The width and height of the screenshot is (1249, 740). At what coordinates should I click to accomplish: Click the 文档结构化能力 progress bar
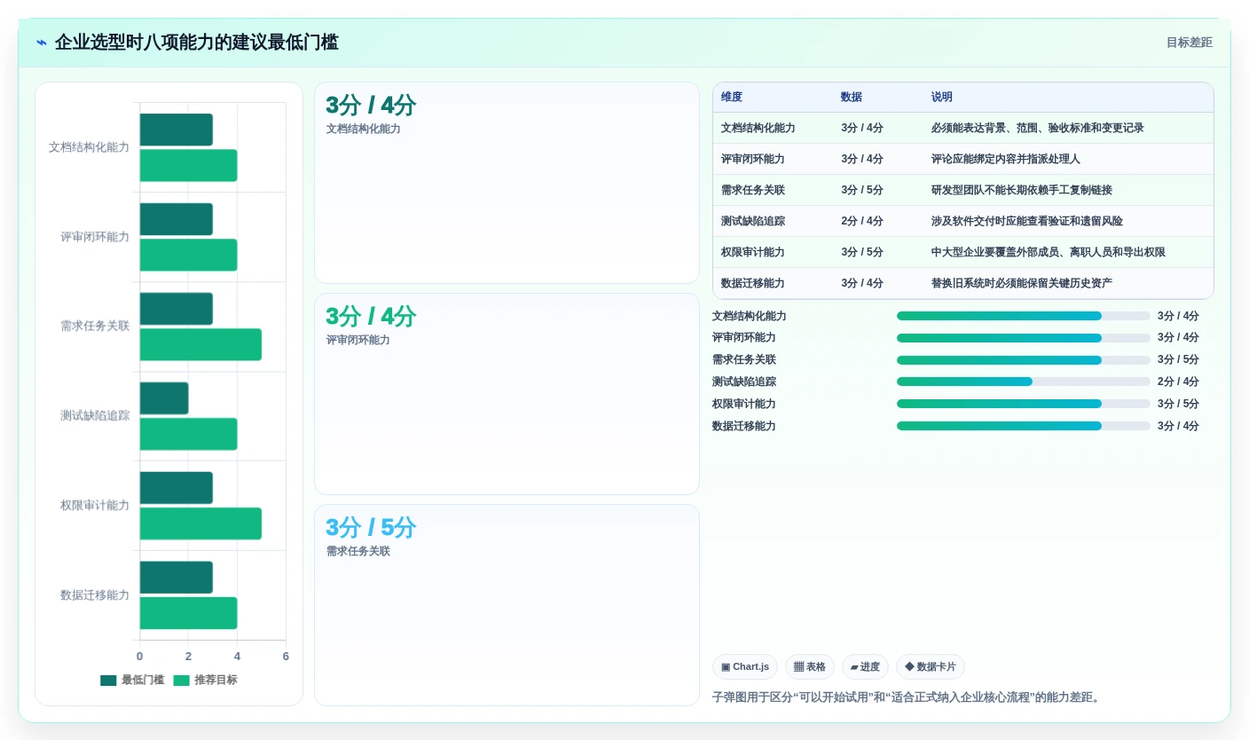(1024, 316)
